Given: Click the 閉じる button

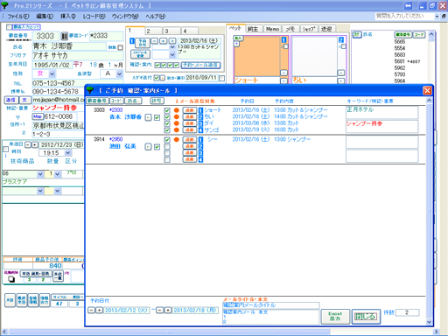Looking at the screenshot, I should coord(366,317).
